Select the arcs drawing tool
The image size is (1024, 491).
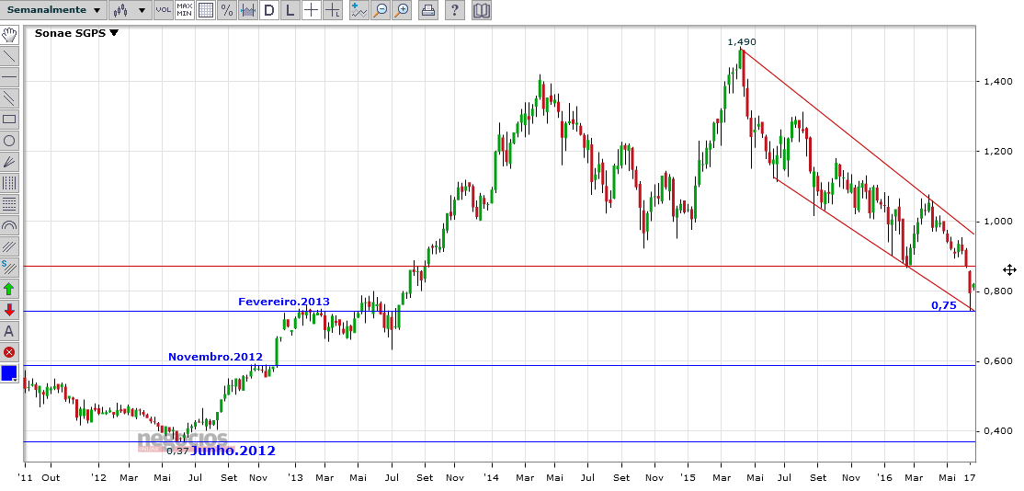[9, 225]
